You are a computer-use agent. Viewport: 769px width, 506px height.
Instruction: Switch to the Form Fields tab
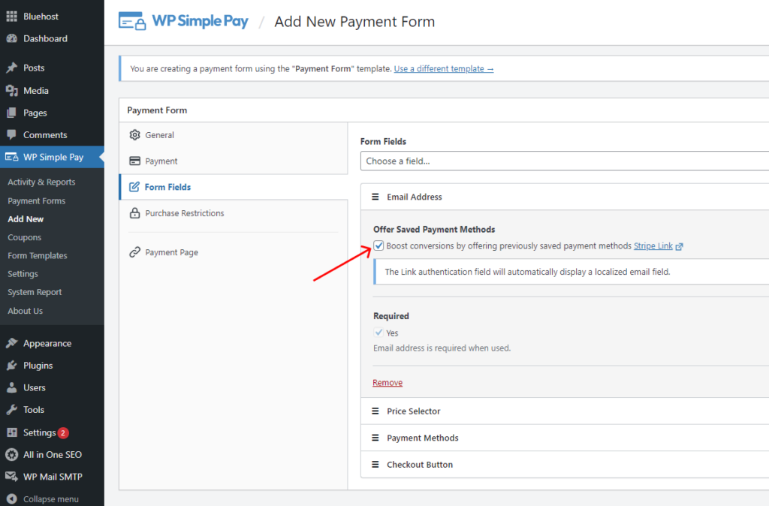coord(167,187)
